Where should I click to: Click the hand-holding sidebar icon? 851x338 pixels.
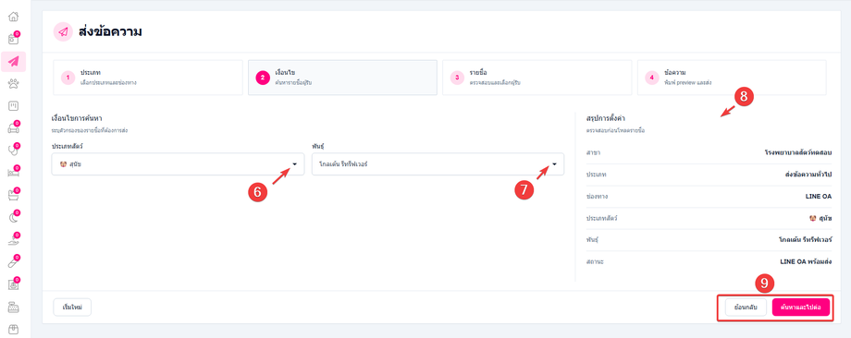coord(14,240)
